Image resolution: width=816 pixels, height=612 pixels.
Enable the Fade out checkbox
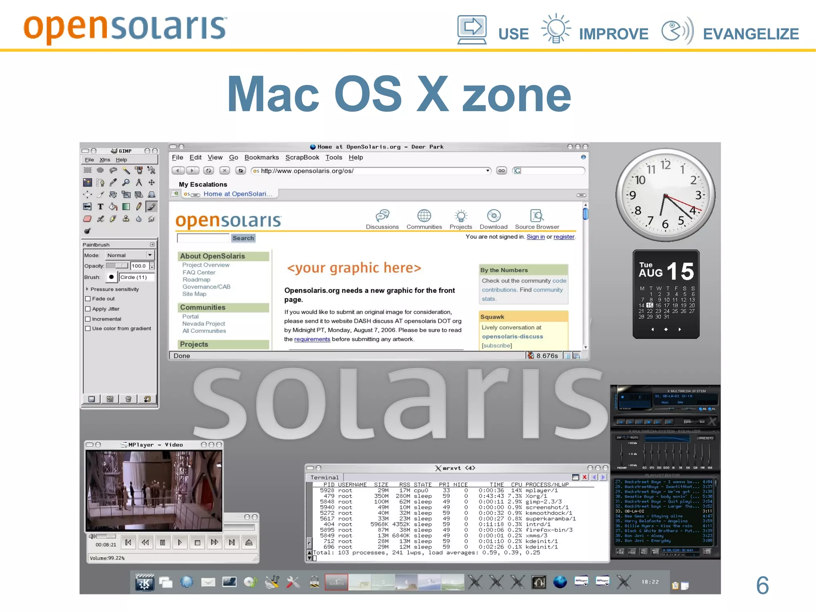click(88, 299)
